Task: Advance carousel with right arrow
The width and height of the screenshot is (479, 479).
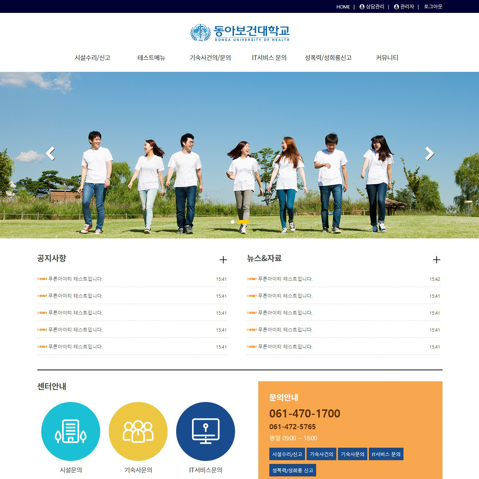Action: (429, 153)
